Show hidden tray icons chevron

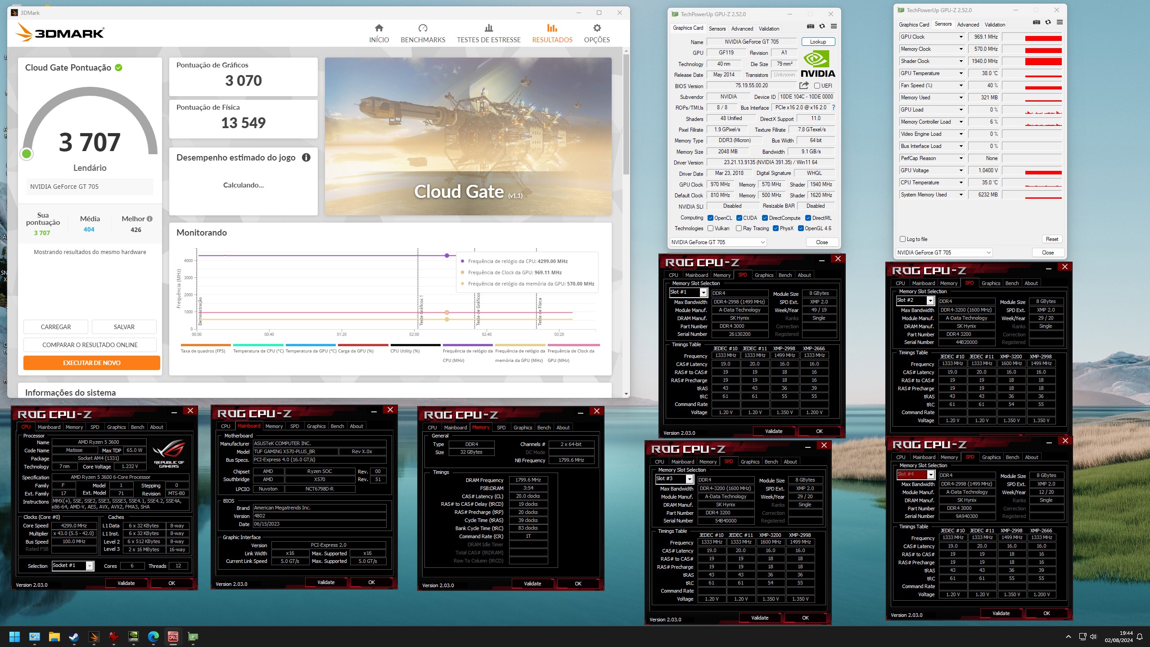coord(1069,637)
